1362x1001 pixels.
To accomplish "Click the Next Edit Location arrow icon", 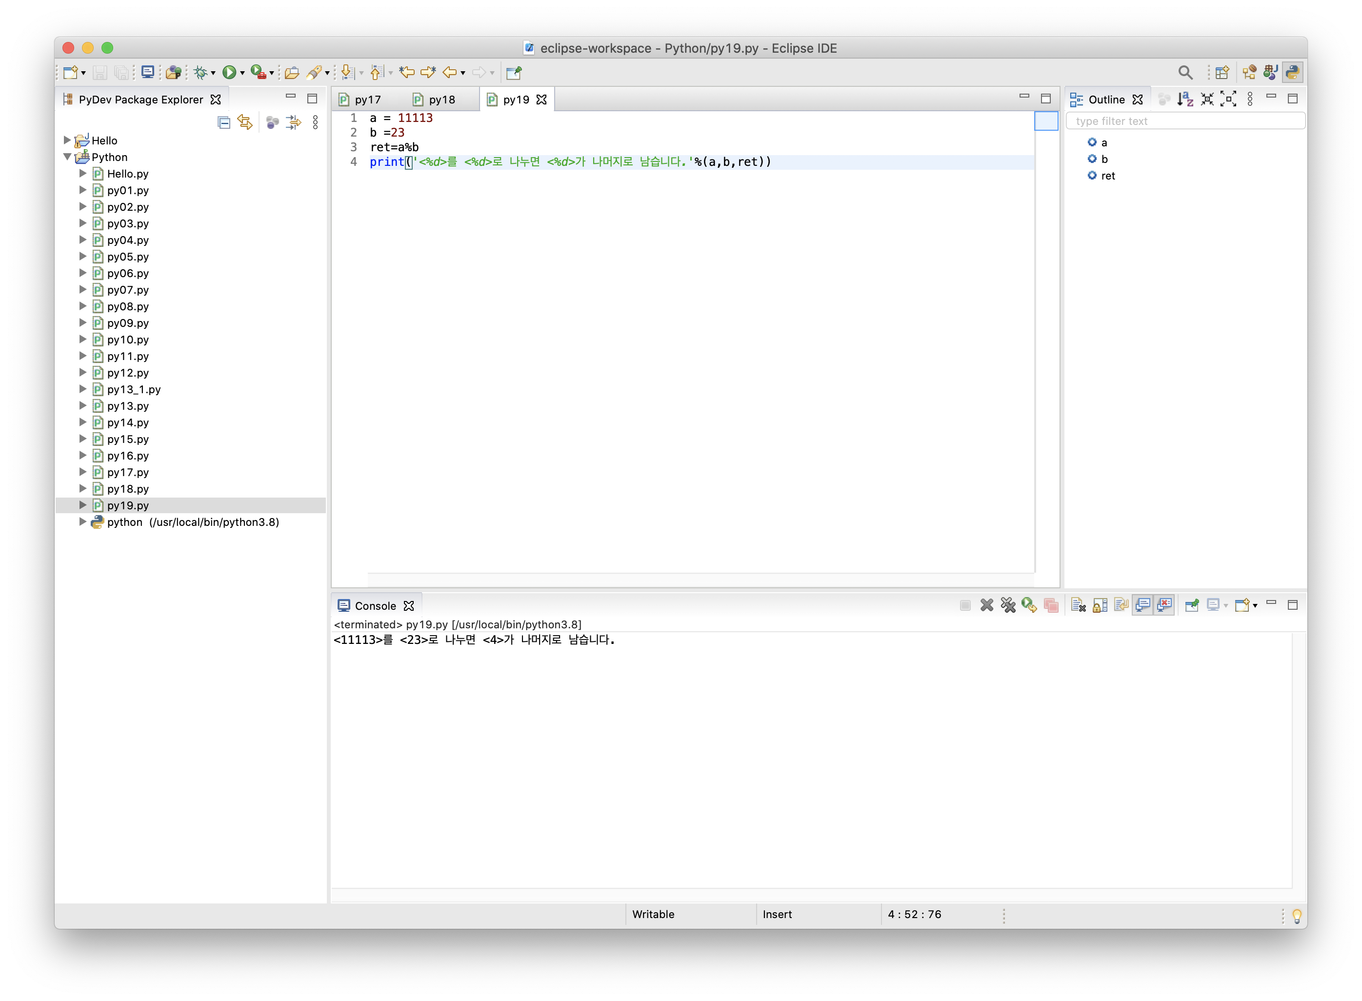I will click(428, 73).
